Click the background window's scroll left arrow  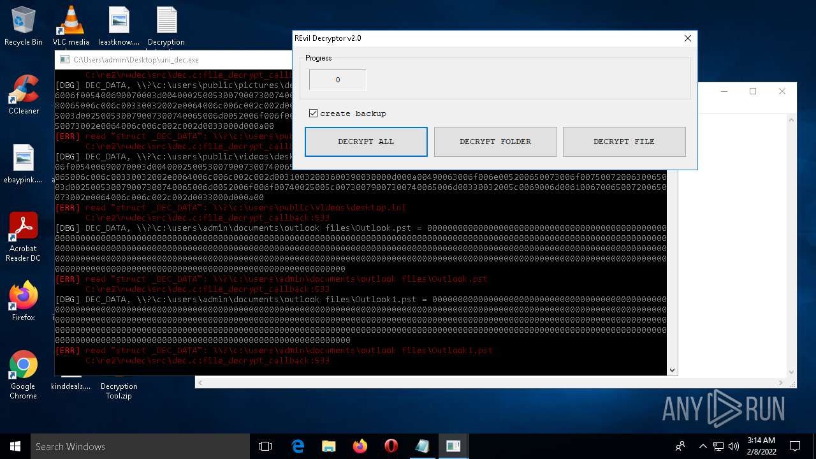point(200,382)
